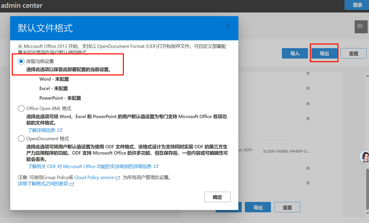
Task: Click the XJ2XN-FW8RK-P4HMP-D... product key text
Action: tap(286, 151)
